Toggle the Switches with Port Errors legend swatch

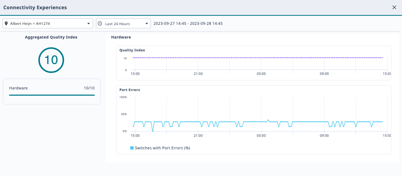coord(132,148)
